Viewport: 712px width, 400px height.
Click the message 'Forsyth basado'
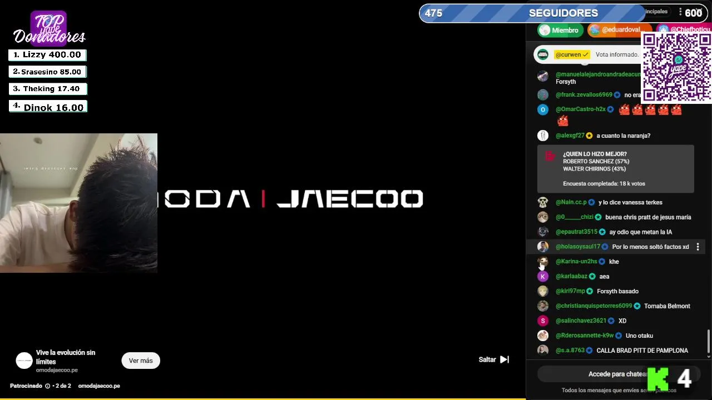coord(617,291)
